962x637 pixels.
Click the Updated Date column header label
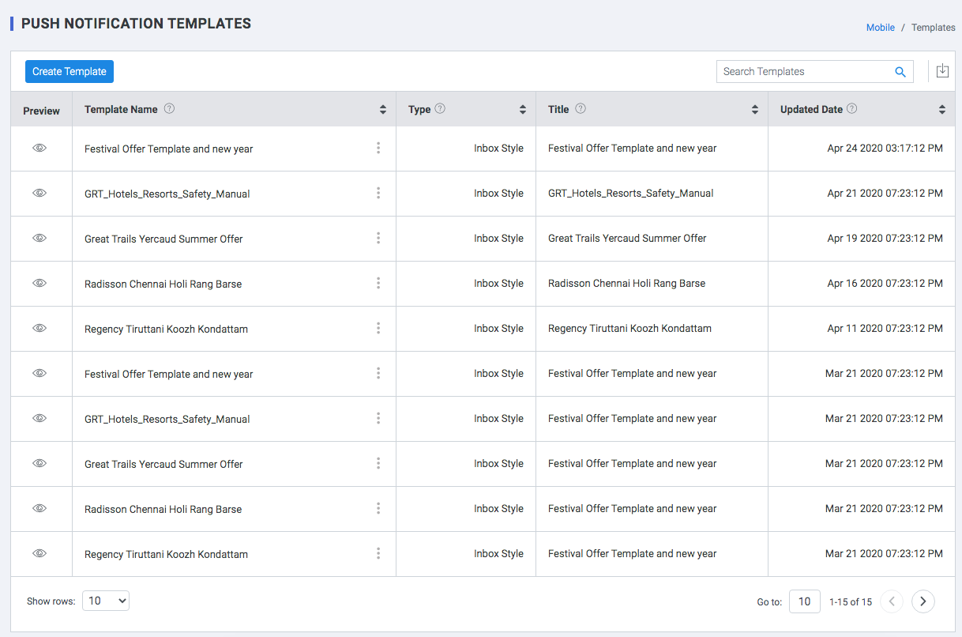[811, 110]
